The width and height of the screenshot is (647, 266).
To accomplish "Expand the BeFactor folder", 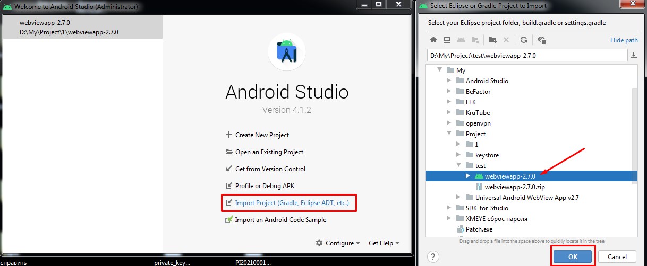I will point(449,91).
